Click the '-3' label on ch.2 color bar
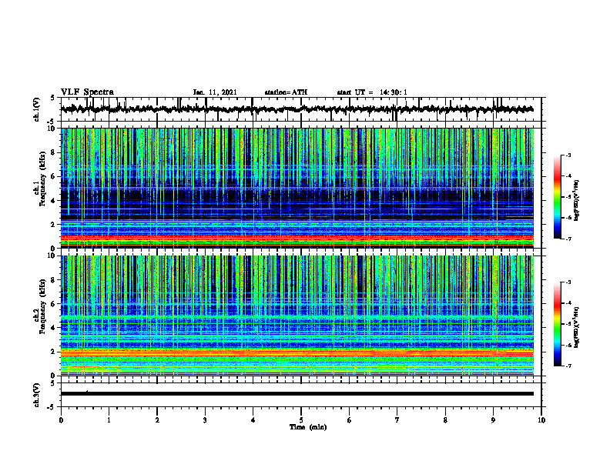 point(568,282)
